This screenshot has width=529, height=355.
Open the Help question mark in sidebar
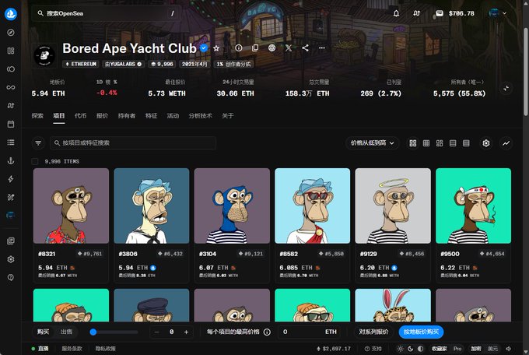click(11, 277)
